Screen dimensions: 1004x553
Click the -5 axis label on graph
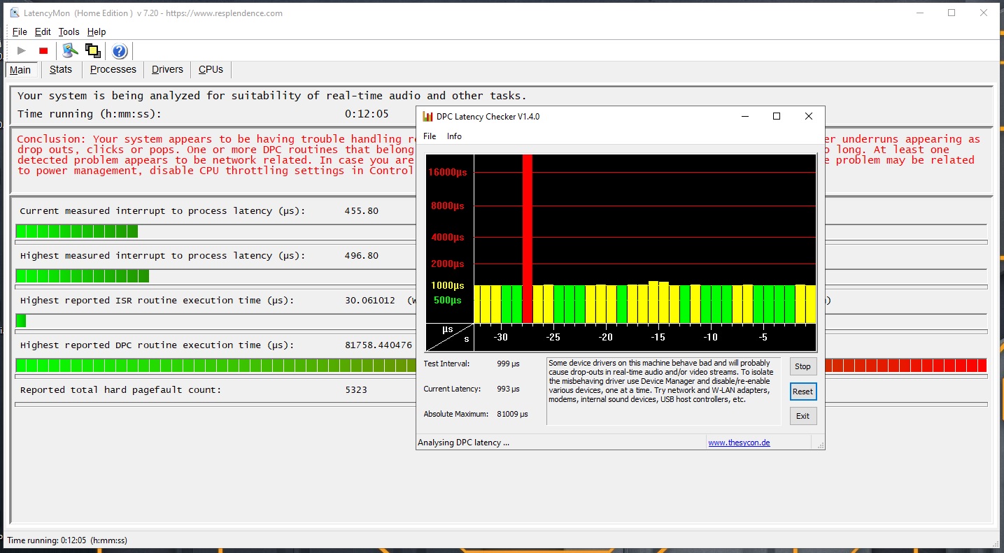(x=763, y=337)
